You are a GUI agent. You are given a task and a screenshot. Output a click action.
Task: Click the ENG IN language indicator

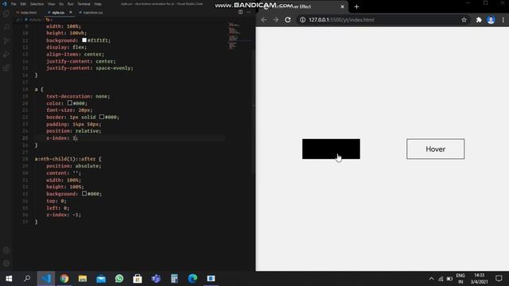coord(460,279)
